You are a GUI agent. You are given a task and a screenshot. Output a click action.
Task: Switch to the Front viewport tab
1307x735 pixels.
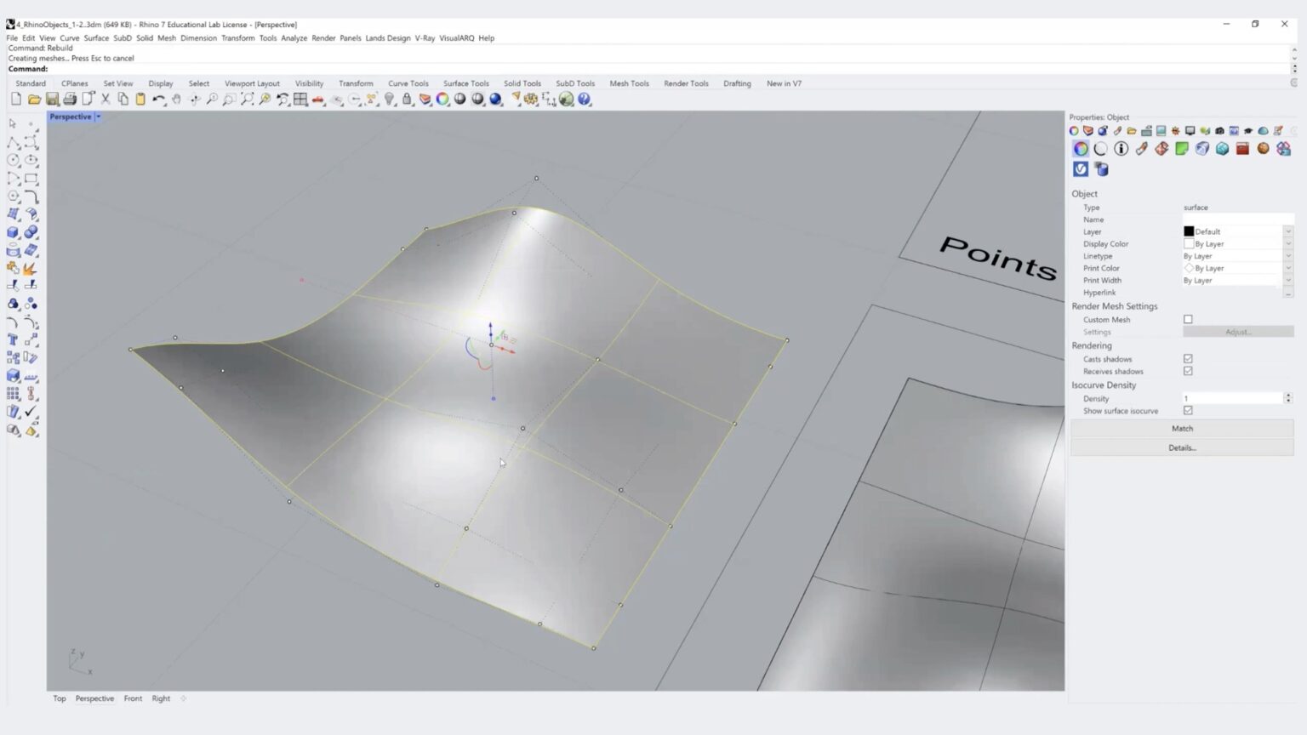pos(133,698)
